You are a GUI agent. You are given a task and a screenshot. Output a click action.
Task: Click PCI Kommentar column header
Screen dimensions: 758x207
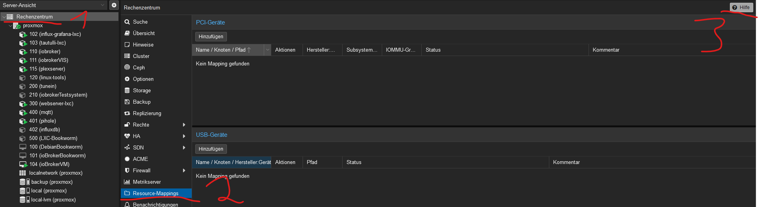click(672, 50)
